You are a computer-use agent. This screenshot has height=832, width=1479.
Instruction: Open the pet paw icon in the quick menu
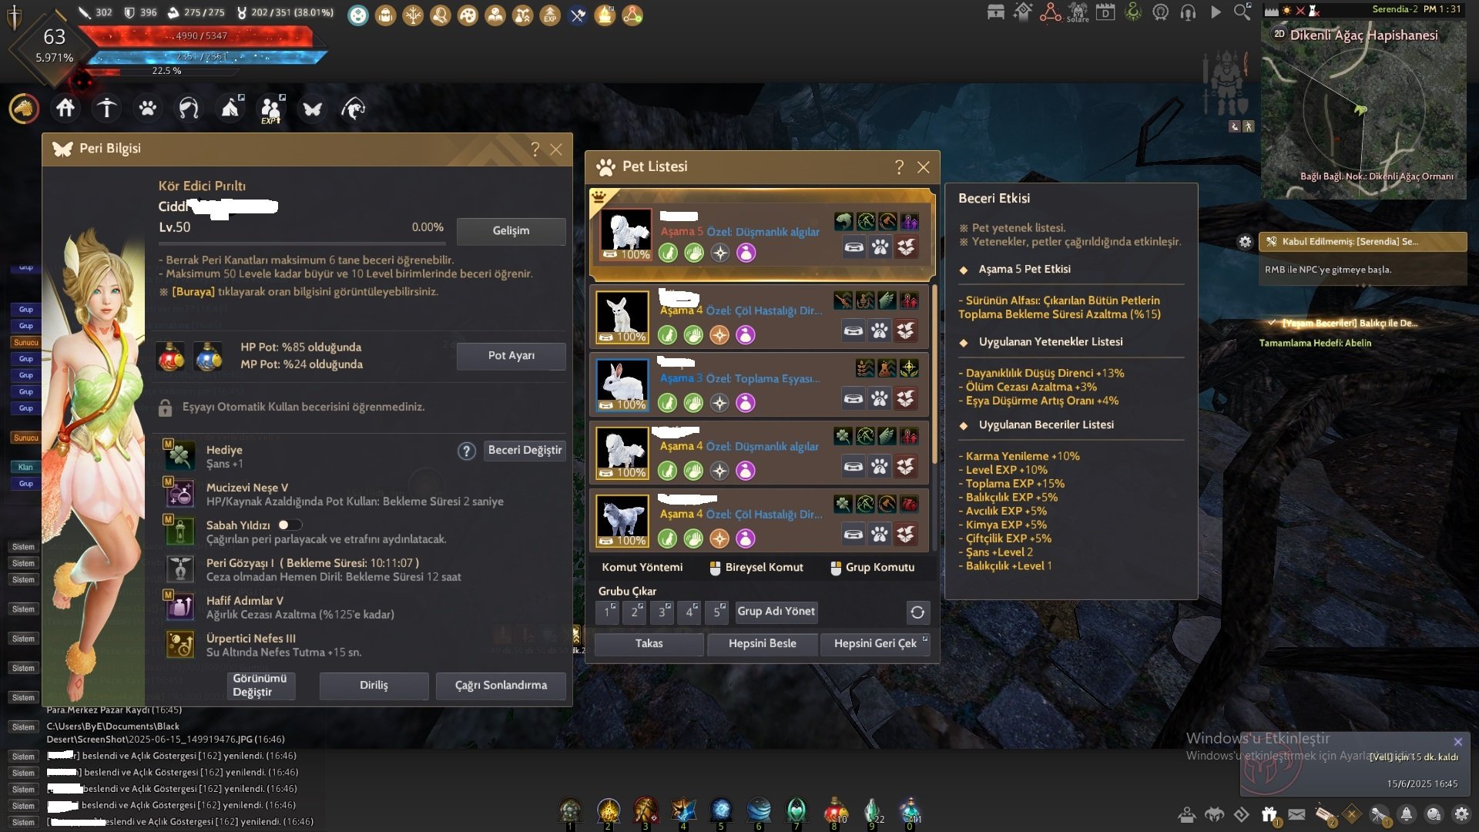[147, 109]
